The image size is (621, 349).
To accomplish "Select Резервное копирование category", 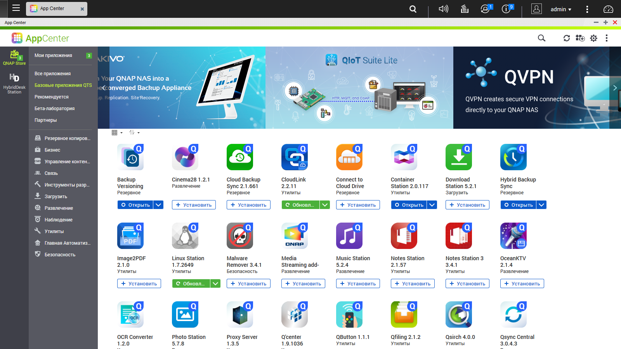I will point(63,138).
